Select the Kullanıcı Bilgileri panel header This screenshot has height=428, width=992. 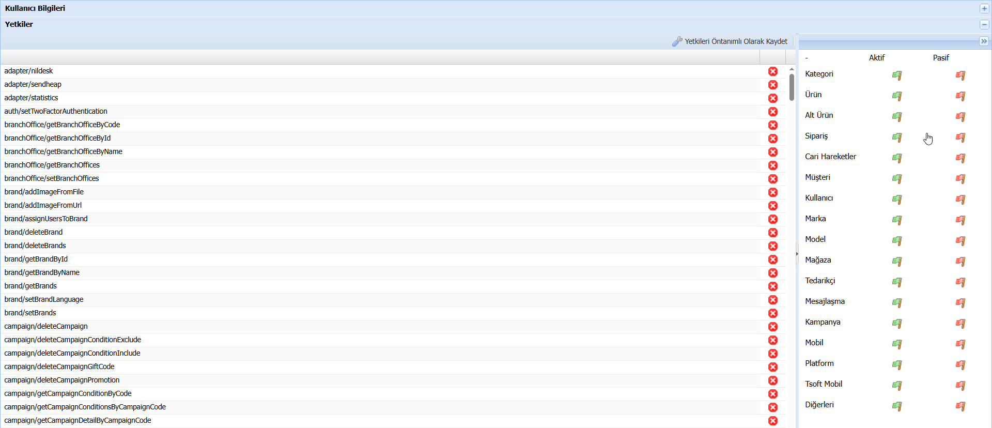click(35, 8)
